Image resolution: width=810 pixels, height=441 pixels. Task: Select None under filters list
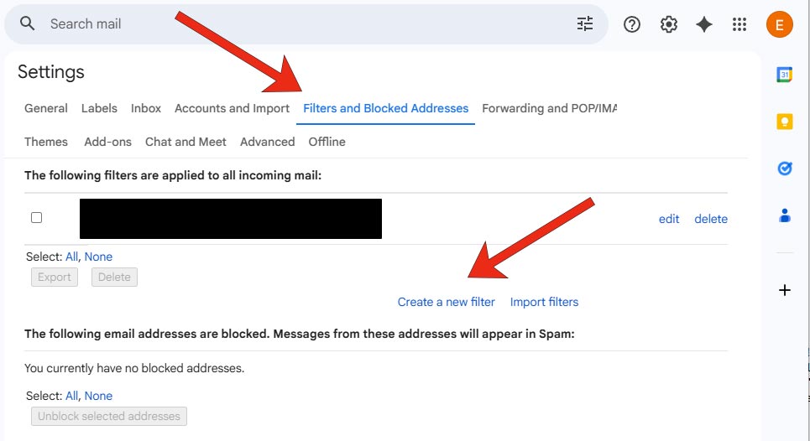click(x=98, y=257)
